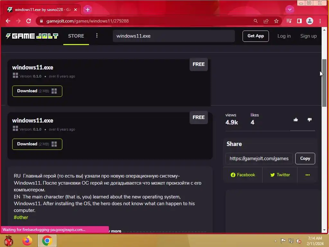
Task: Share the game on Twitter
Action: tap(280, 175)
